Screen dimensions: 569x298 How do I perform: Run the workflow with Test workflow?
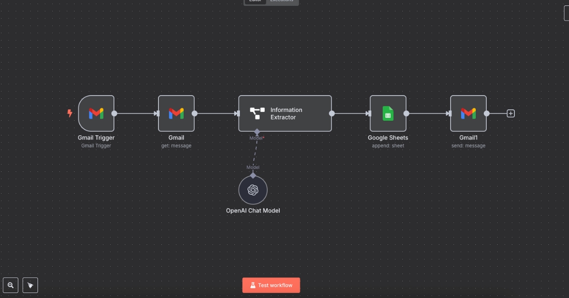(271, 285)
